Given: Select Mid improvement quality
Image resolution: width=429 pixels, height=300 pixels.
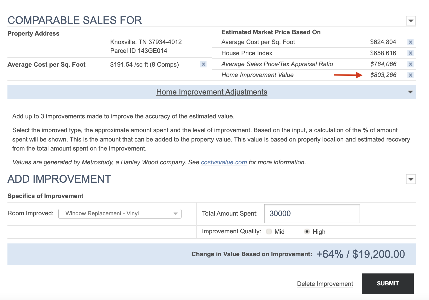Looking at the screenshot, I should (x=269, y=232).
